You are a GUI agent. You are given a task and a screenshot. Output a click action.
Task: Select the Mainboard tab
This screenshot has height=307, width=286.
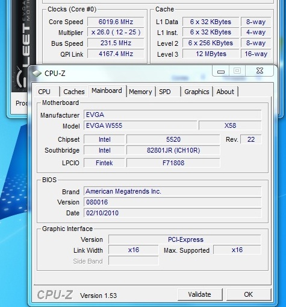[x=107, y=91]
